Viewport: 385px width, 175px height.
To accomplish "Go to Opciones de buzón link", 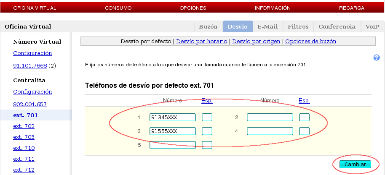I will click(x=310, y=42).
